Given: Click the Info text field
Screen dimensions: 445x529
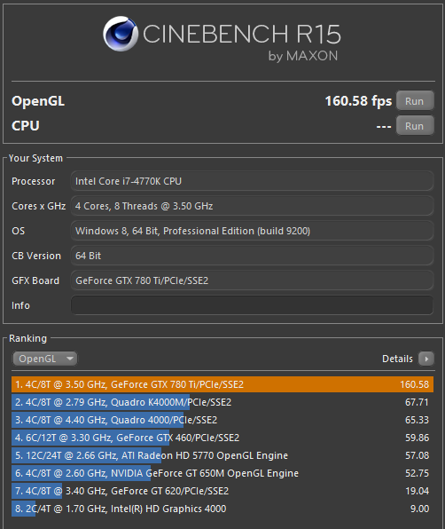Looking at the screenshot, I should point(252,305).
